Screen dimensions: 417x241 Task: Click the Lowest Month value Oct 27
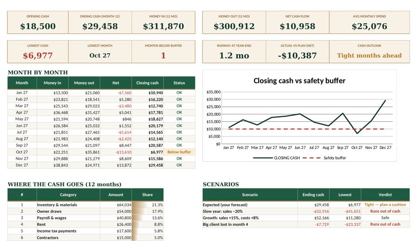coord(100,56)
